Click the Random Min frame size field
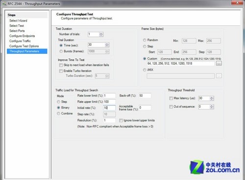This screenshot has width=245, height=180. point(189,41)
